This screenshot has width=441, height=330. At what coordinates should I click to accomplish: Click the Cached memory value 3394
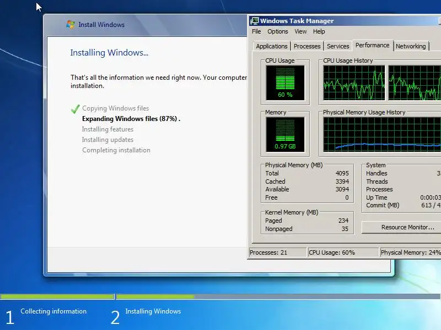click(x=342, y=182)
